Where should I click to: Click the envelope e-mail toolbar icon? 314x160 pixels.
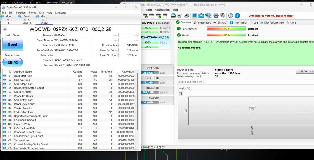tap(201, 16)
